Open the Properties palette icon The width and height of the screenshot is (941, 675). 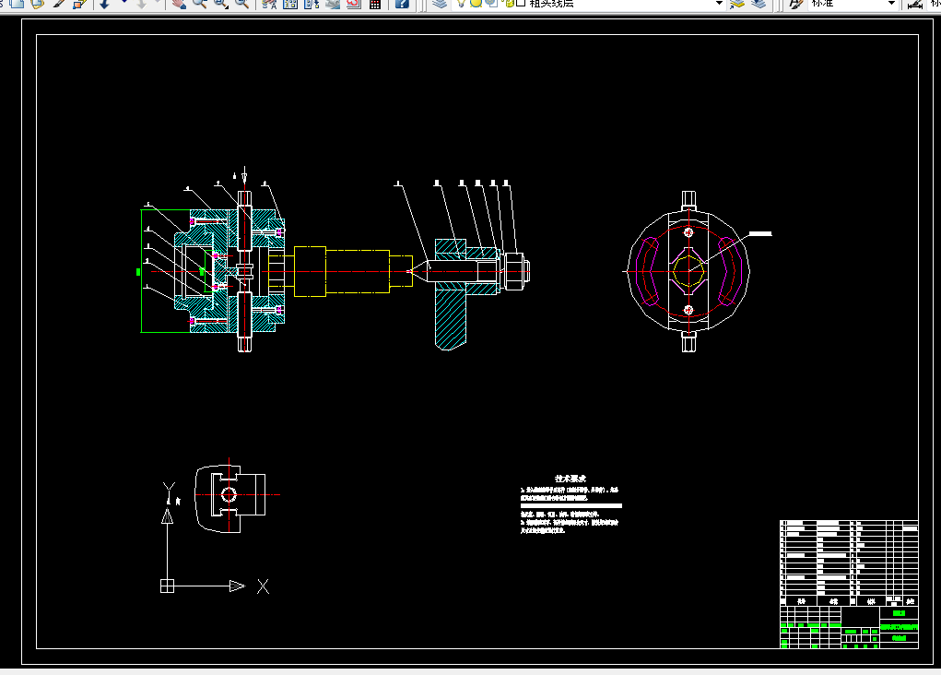[269, 4]
